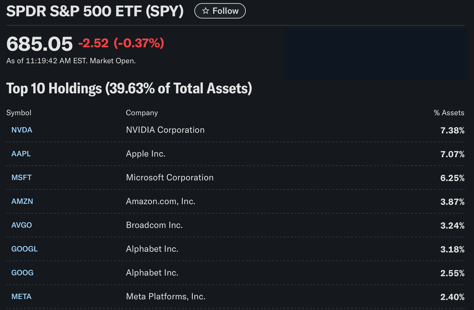Click the % Assets column header
474x310 pixels.
[x=449, y=113]
